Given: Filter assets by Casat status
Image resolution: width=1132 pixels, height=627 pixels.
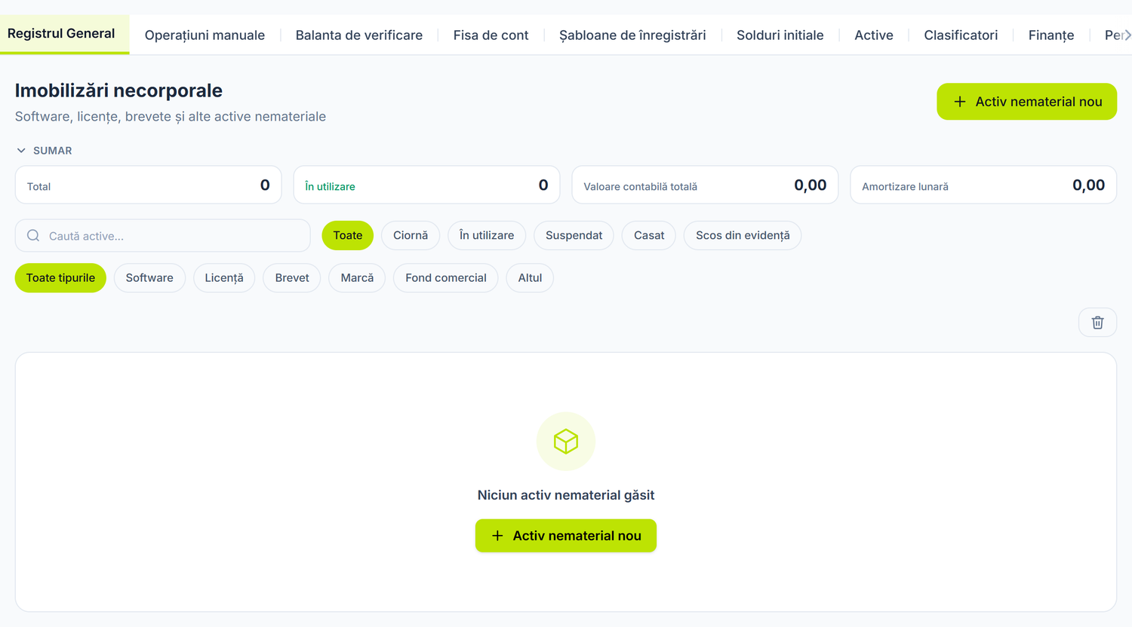Looking at the screenshot, I should coord(649,235).
